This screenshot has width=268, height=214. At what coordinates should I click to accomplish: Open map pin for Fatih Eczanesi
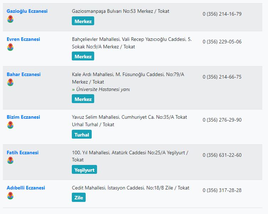10,160
